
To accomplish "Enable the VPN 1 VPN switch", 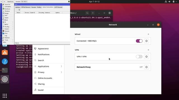I will pos(139,57).
